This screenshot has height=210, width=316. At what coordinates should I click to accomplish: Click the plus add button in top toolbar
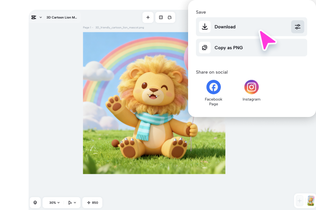[x=148, y=18]
